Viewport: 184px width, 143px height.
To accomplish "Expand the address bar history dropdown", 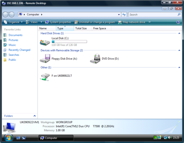I will coord(119,14).
